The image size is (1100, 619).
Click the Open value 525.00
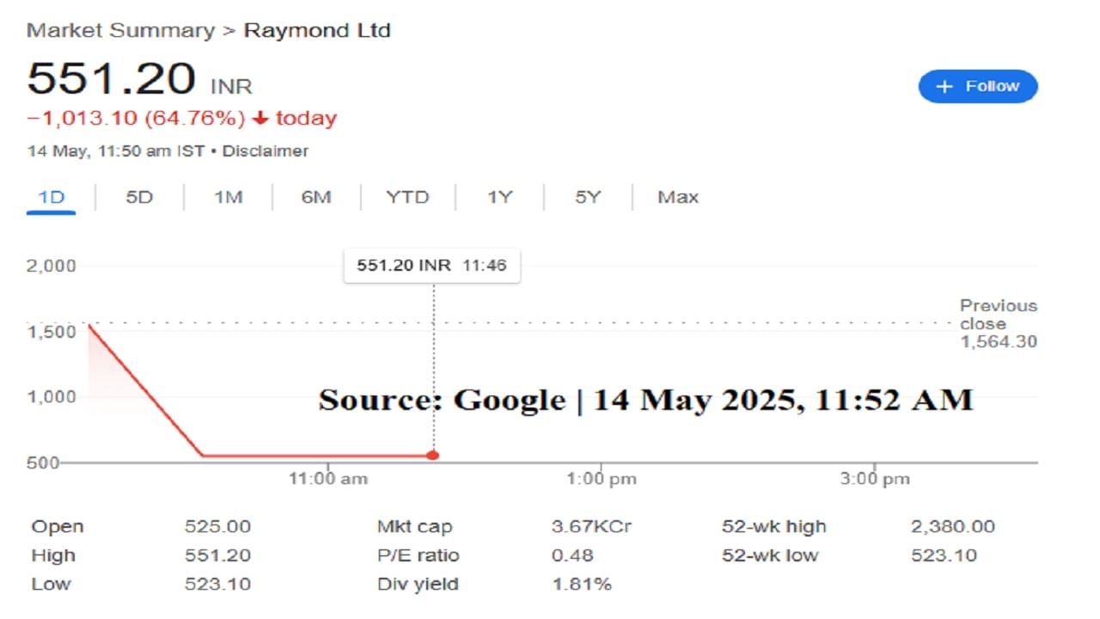pyautogui.click(x=217, y=527)
